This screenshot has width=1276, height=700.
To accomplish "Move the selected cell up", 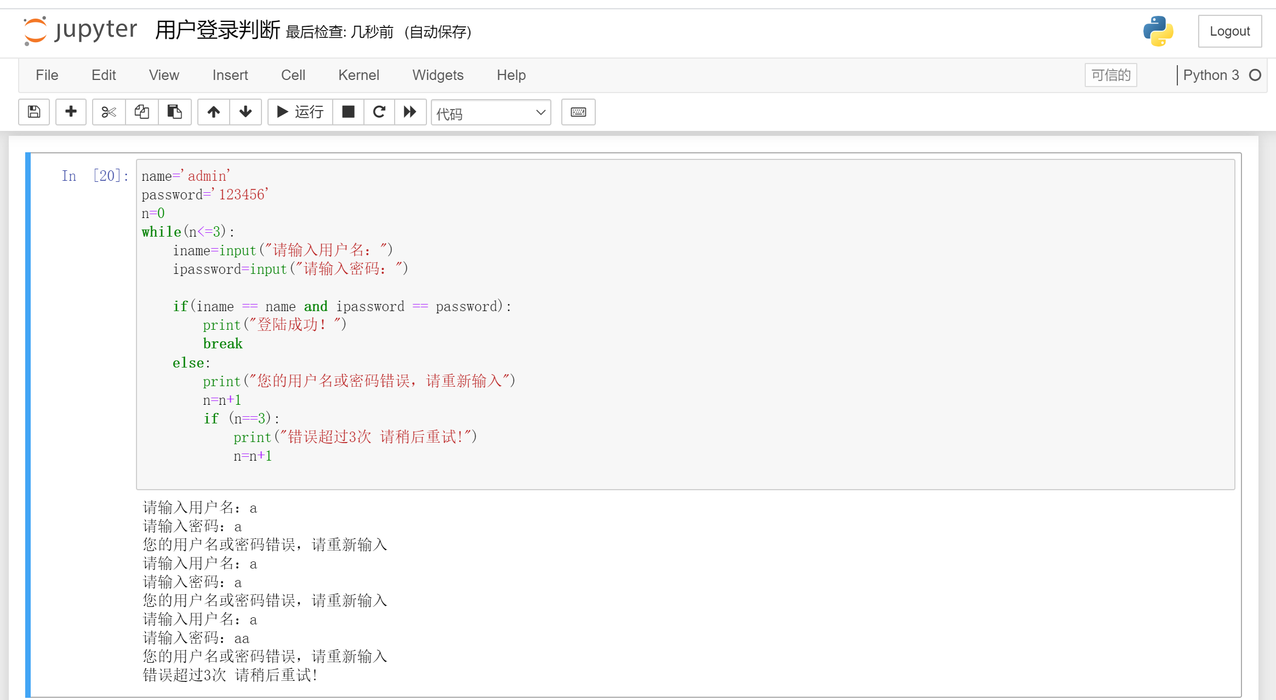I will click(213, 112).
